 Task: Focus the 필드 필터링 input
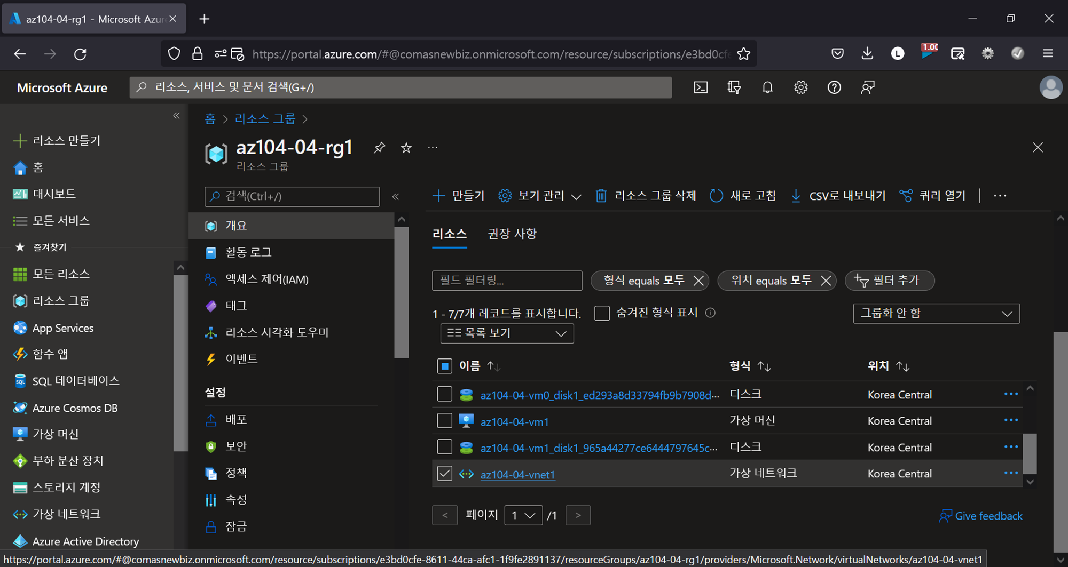pos(507,281)
